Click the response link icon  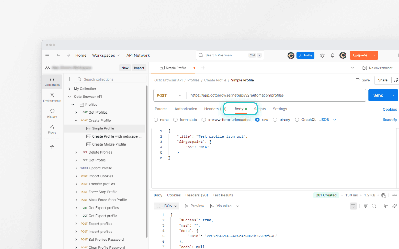coord(395,206)
